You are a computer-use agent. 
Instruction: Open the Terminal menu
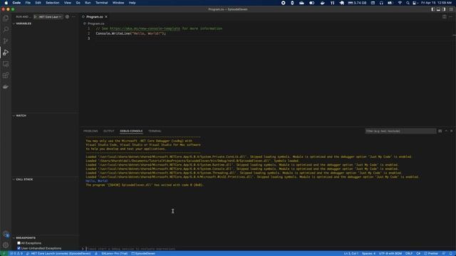[x=101, y=3]
